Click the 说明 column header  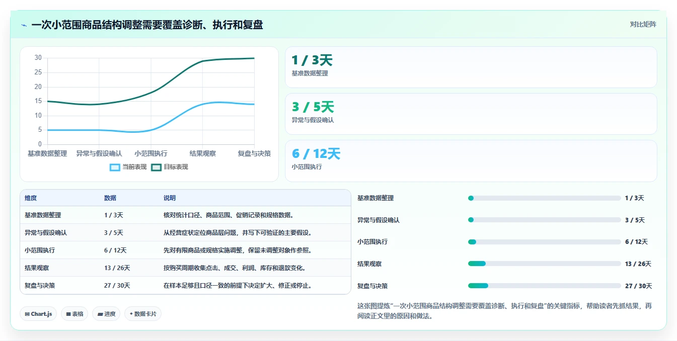pyautogui.click(x=170, y=198)
